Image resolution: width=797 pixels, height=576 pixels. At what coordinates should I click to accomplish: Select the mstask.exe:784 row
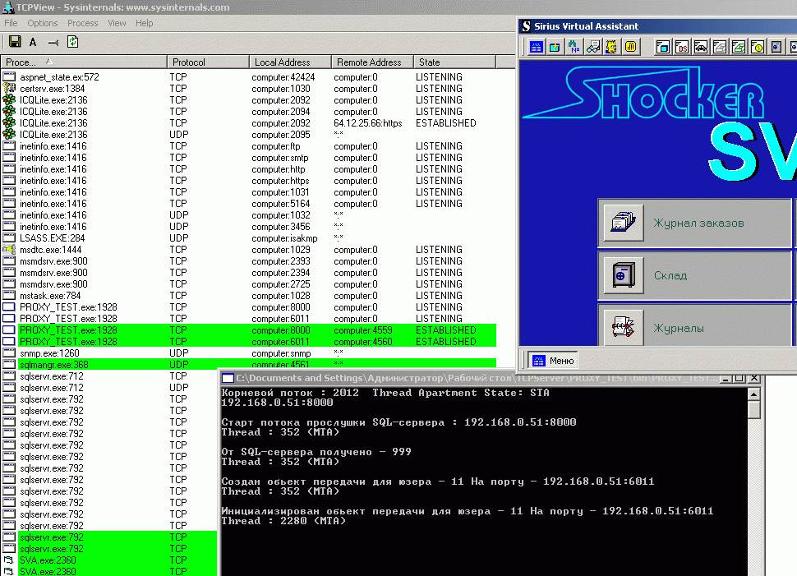click(249, 295)
